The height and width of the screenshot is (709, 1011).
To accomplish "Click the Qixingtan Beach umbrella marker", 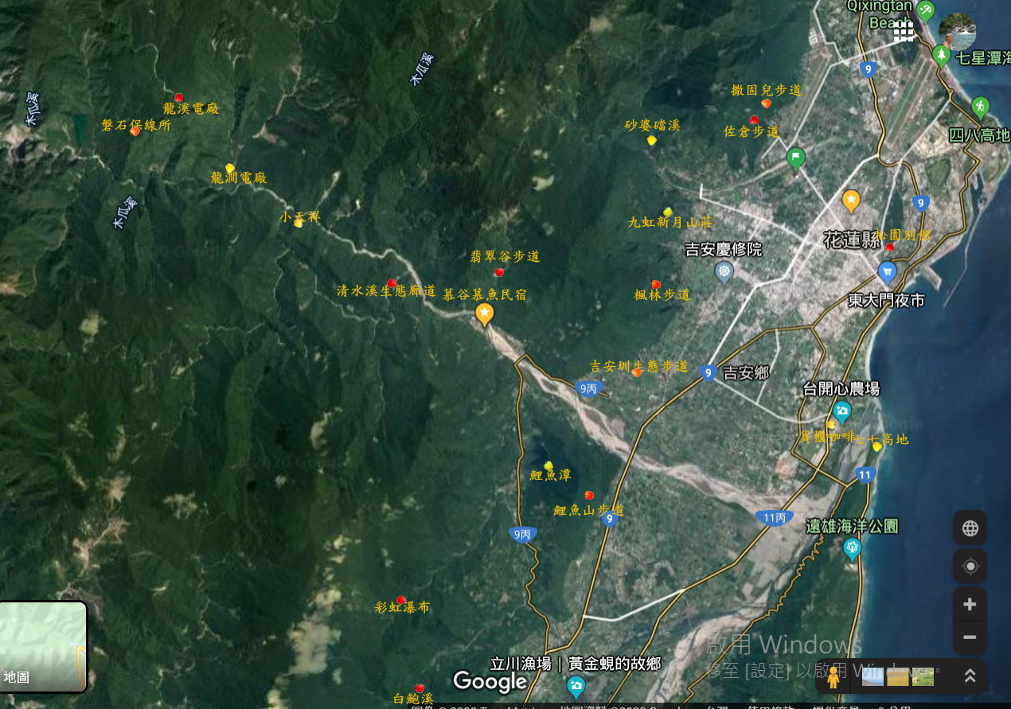I will [925, 11].
